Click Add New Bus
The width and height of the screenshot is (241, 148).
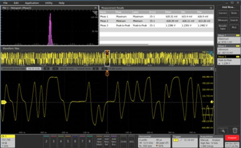coord(114,141)
